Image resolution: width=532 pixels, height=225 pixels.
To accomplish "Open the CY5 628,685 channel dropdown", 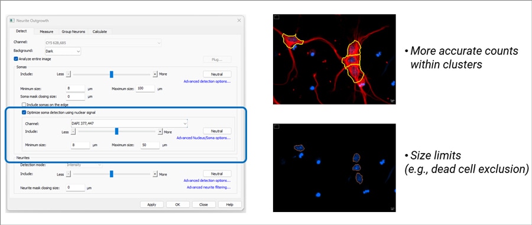I will (x=103, y=43).
